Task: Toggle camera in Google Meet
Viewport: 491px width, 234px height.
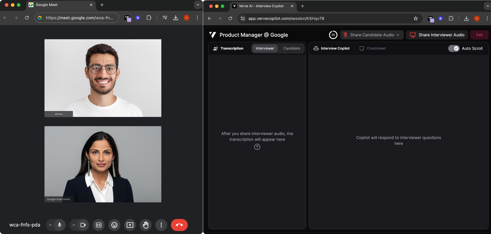Action: click(83, 225)
